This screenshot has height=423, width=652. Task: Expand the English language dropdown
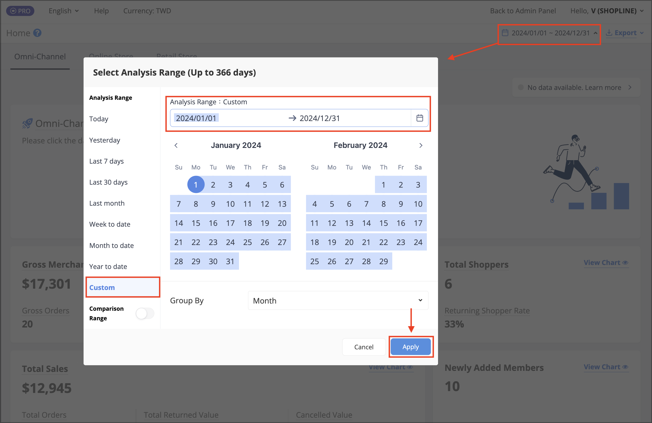[x=64, y=11]
